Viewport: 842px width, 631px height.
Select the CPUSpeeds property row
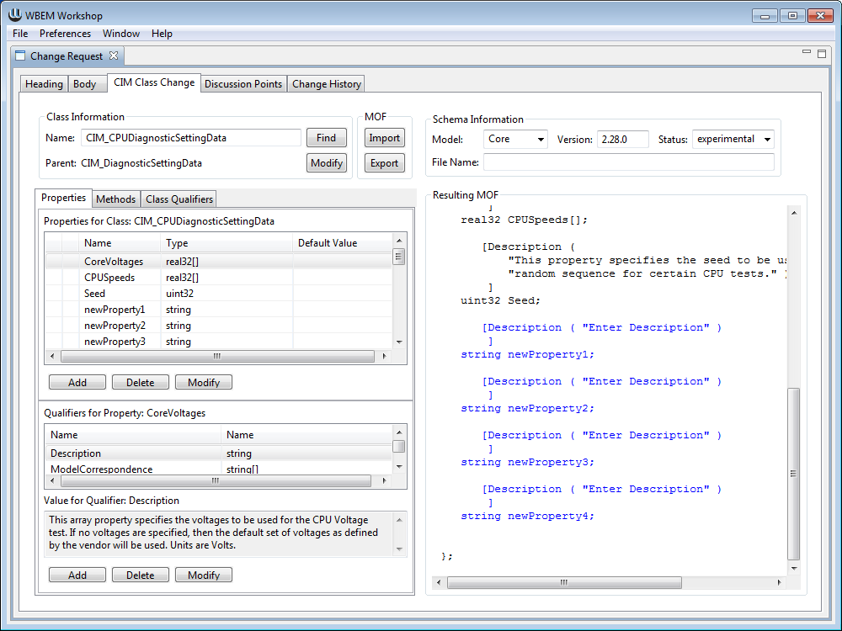point(219,278)
